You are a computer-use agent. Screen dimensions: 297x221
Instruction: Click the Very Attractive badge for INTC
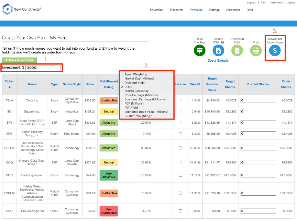click(x=109, y=175)
